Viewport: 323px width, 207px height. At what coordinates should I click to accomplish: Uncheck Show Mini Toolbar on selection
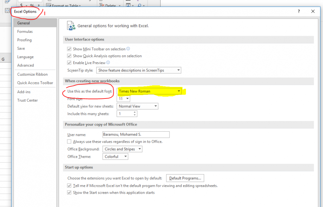click(69, 49)
